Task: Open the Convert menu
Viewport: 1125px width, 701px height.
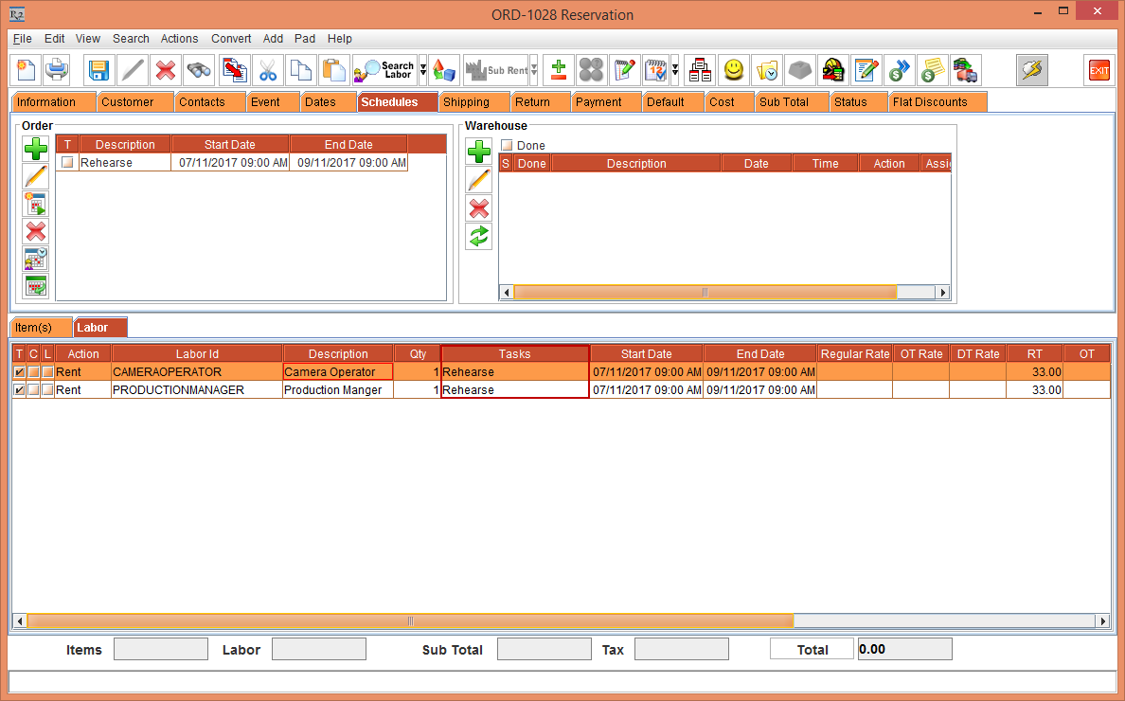Action: coord(231,39)
